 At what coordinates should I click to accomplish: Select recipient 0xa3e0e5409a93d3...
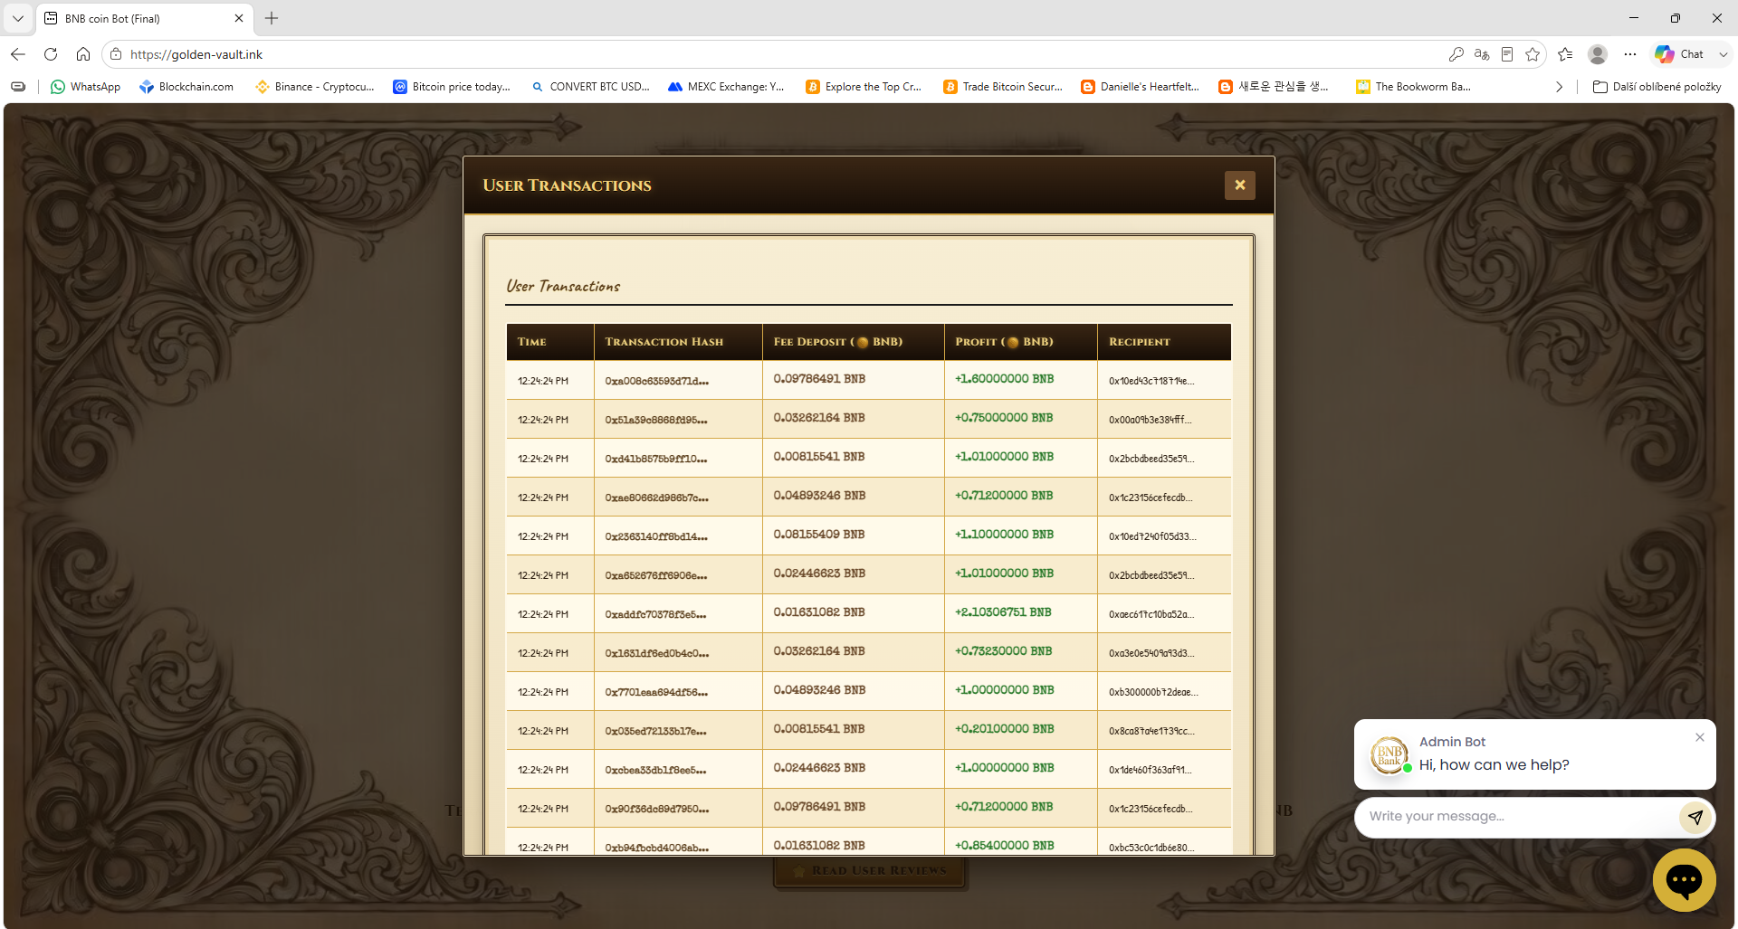tap(1151, 653)
